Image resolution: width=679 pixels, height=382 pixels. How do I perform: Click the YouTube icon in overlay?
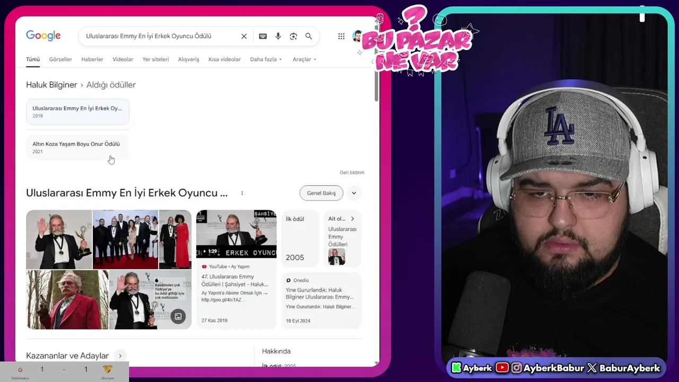(502, 368)
